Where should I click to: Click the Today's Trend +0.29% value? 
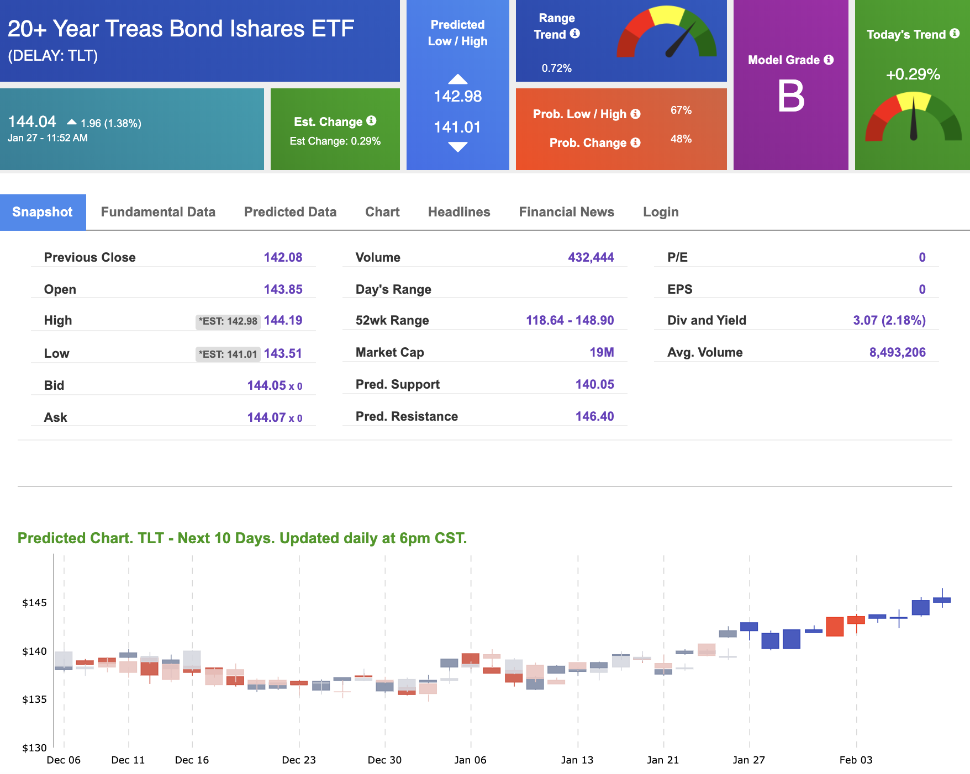click(x=913, y=75)
